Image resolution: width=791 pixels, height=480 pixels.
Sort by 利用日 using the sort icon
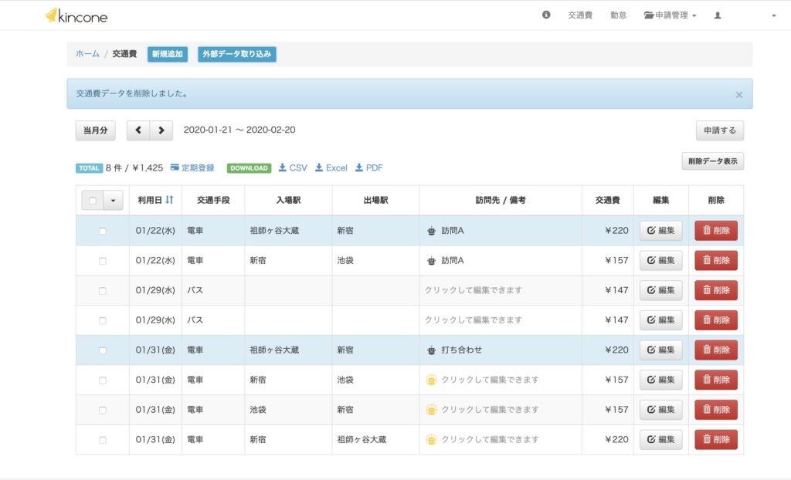click(x=169, y=200)
